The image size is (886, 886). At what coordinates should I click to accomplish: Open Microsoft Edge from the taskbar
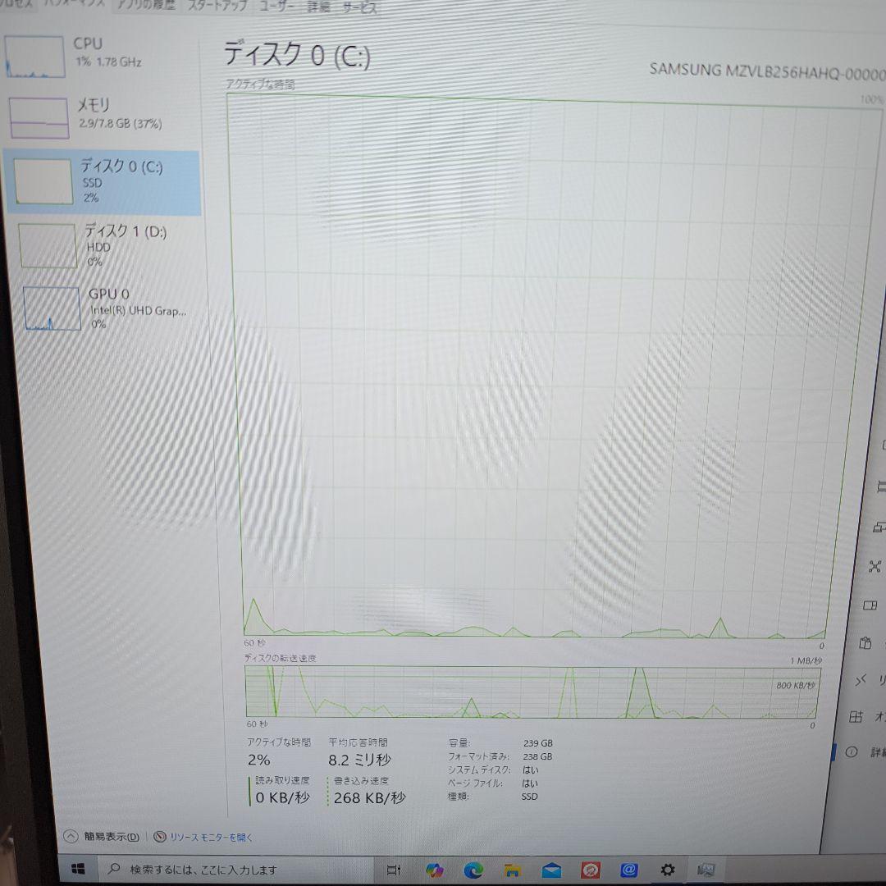474,870
